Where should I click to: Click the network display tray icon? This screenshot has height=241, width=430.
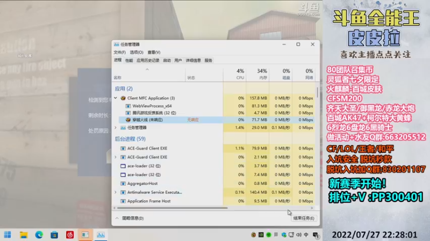[291, 235]
